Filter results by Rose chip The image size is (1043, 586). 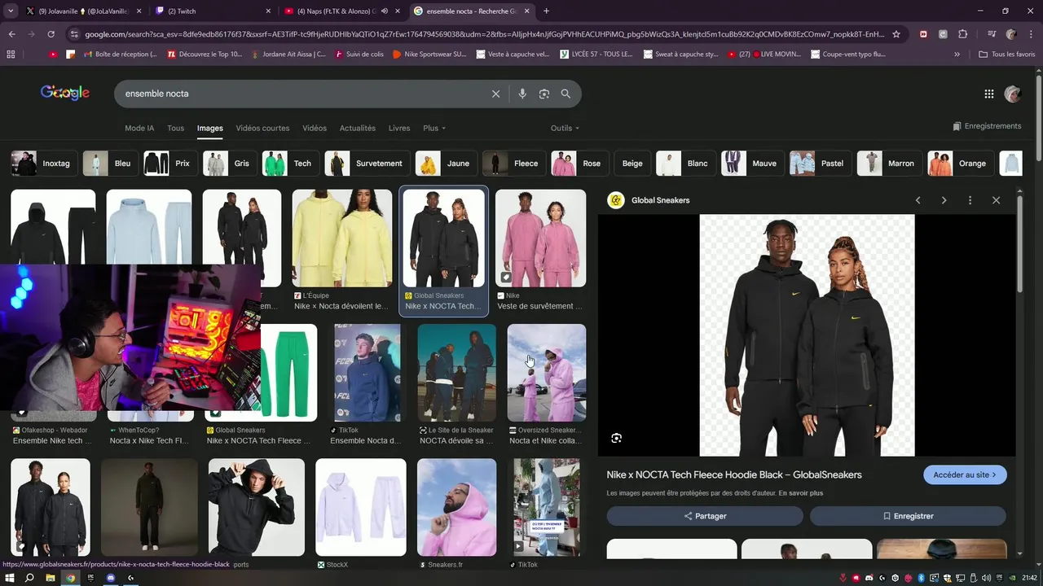point(579,164)
